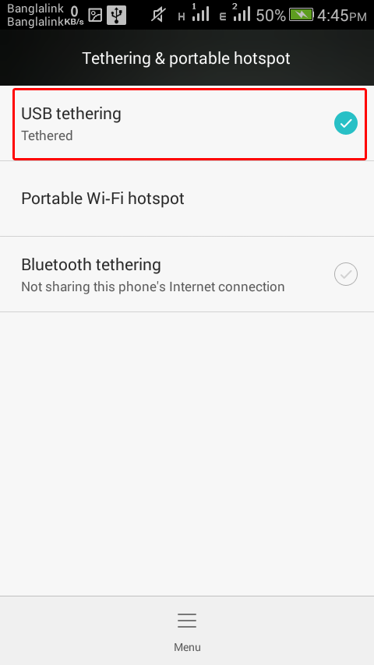
Task: Tap 'Tethering & portable hotspot' title header
Action: pyautogui.click(x=186, y=58)
